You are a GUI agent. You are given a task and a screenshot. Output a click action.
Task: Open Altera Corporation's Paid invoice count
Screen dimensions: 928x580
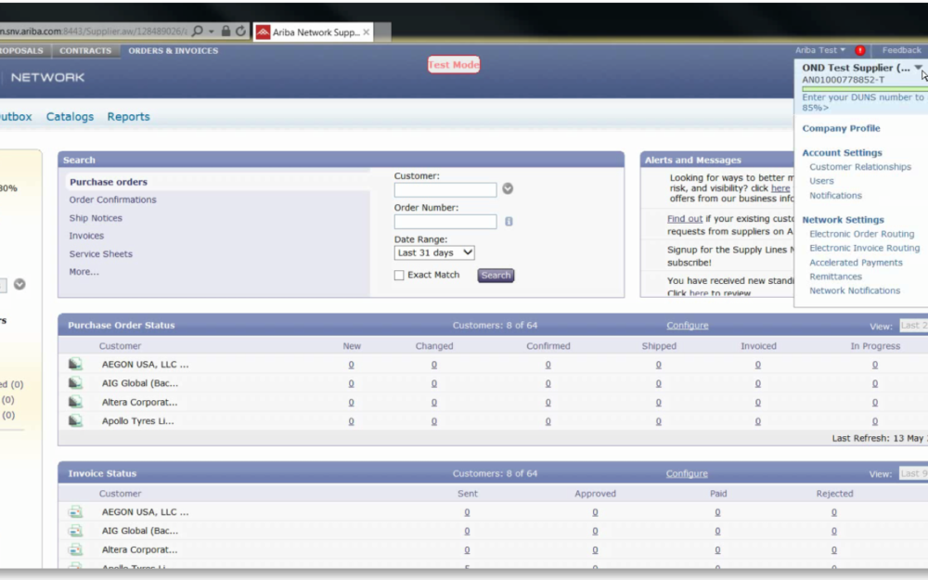pyautogui.click(x=717, y=550)
